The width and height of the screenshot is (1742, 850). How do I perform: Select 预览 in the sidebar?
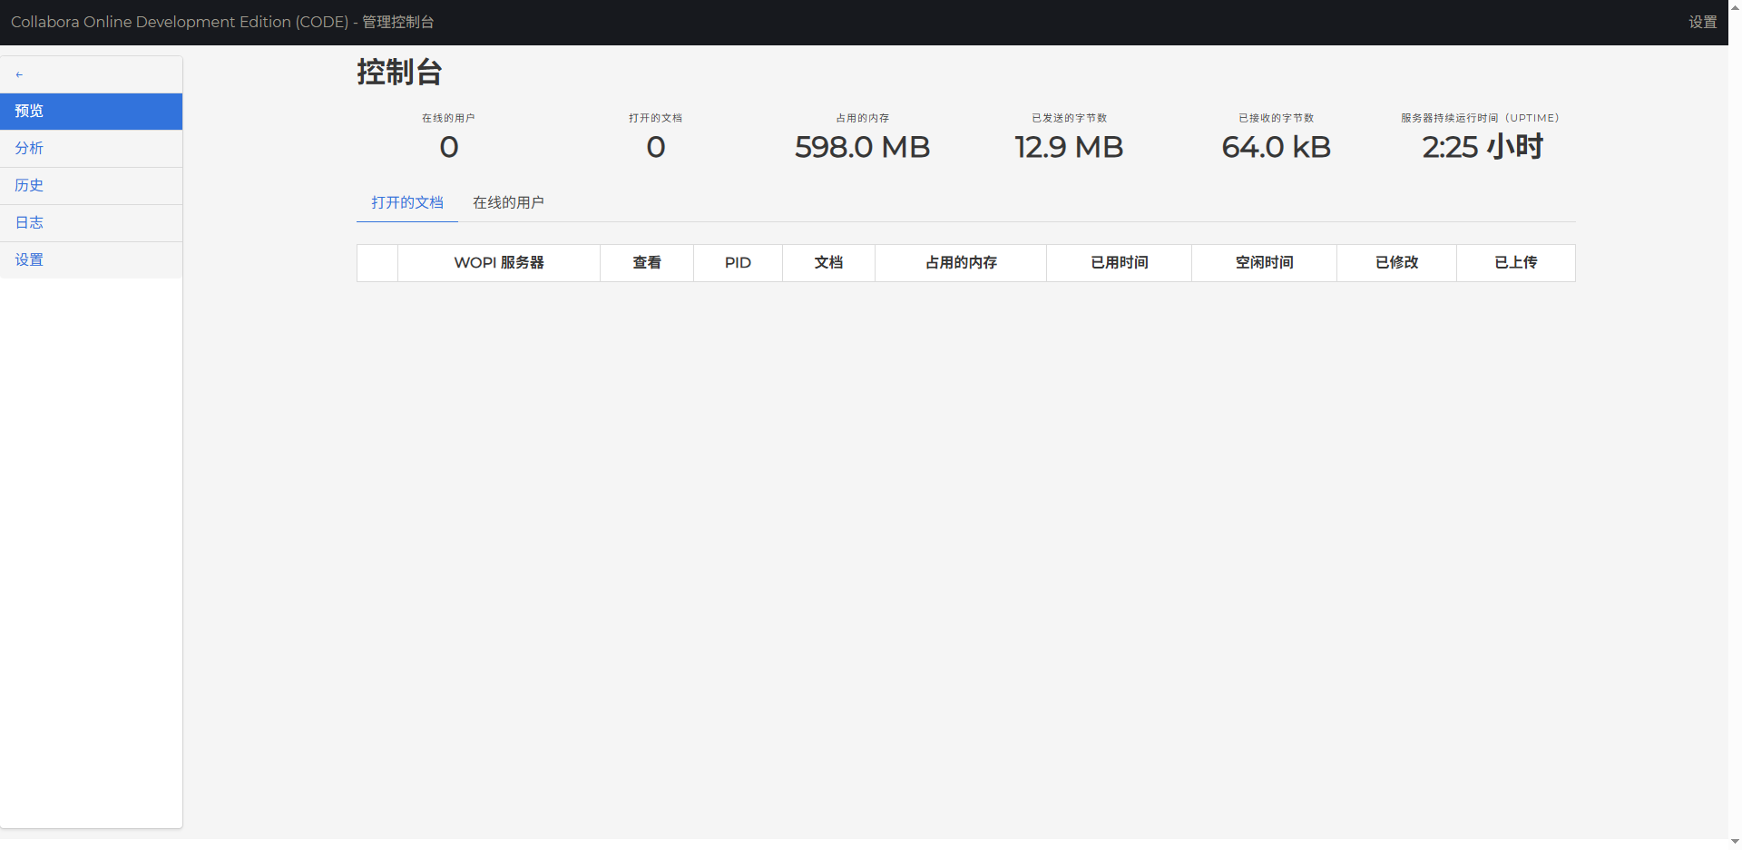point(29,111)
